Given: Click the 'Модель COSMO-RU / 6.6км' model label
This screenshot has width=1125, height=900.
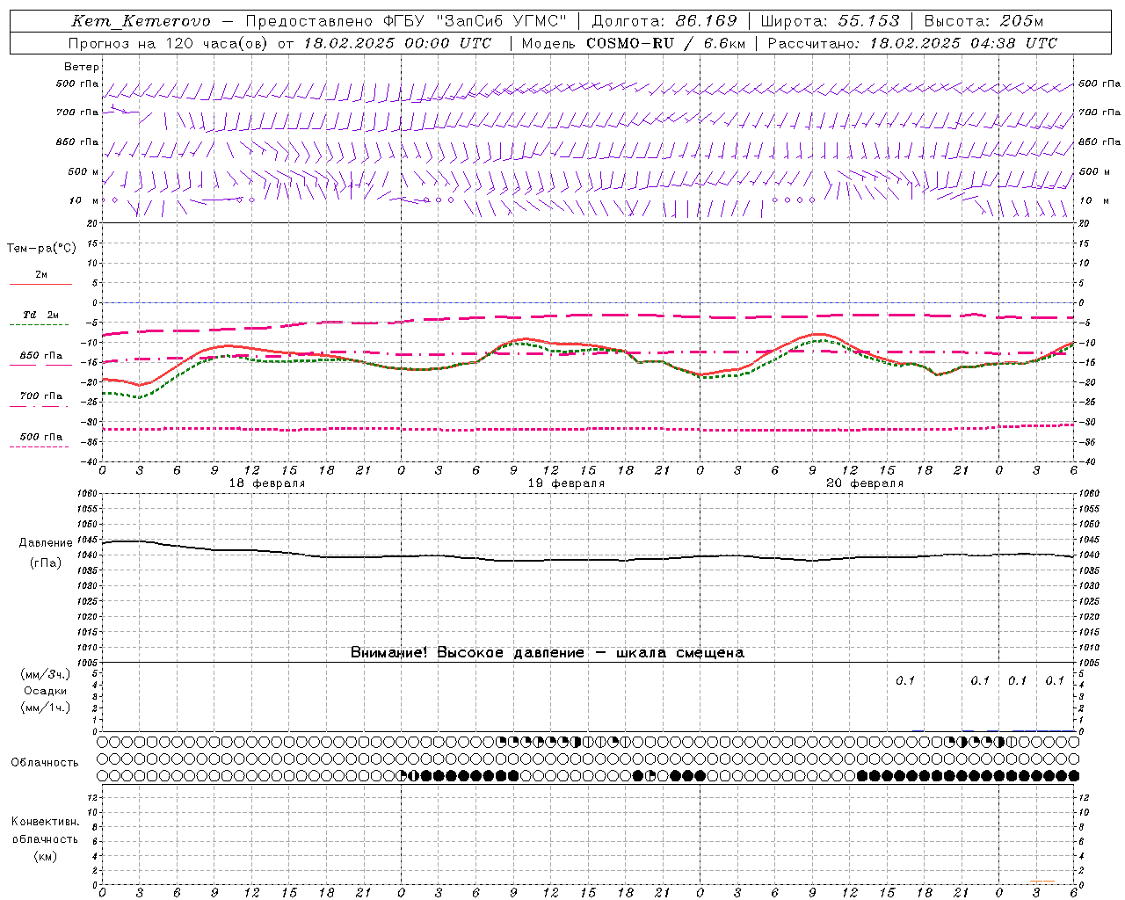Looking at the screenshot, I should (634, 43).
